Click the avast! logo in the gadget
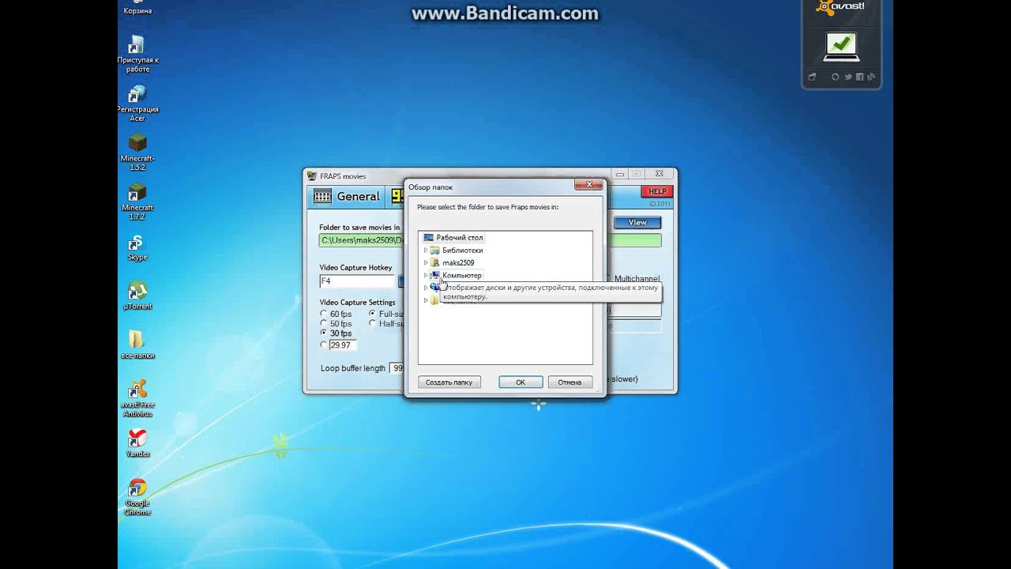The height and width of the screenshot is (569, 1011). click(x=840, y=7)
